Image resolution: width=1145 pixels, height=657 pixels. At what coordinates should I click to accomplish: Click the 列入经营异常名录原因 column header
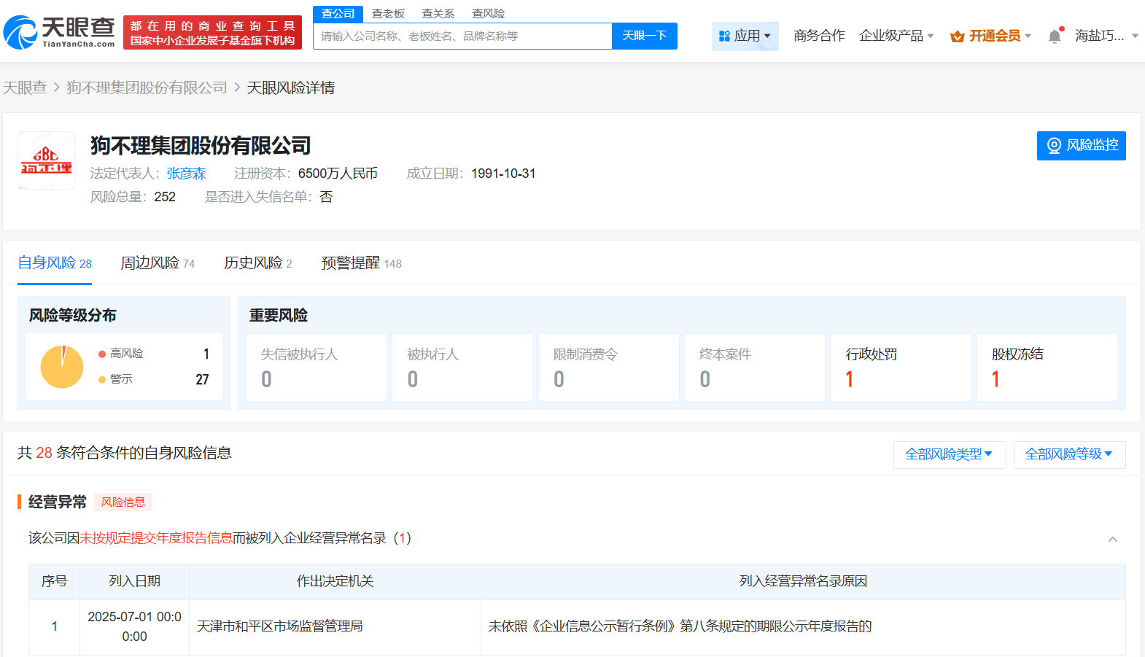pos(803,581)
